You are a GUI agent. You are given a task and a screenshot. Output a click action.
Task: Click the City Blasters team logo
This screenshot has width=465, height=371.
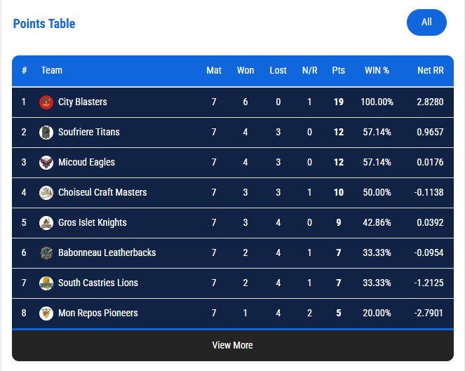[x=46, y=102]
